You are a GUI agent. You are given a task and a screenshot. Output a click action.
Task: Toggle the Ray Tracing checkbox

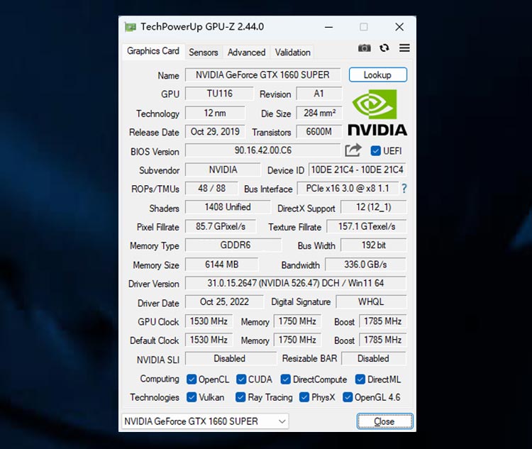click(x=240, y=397)
